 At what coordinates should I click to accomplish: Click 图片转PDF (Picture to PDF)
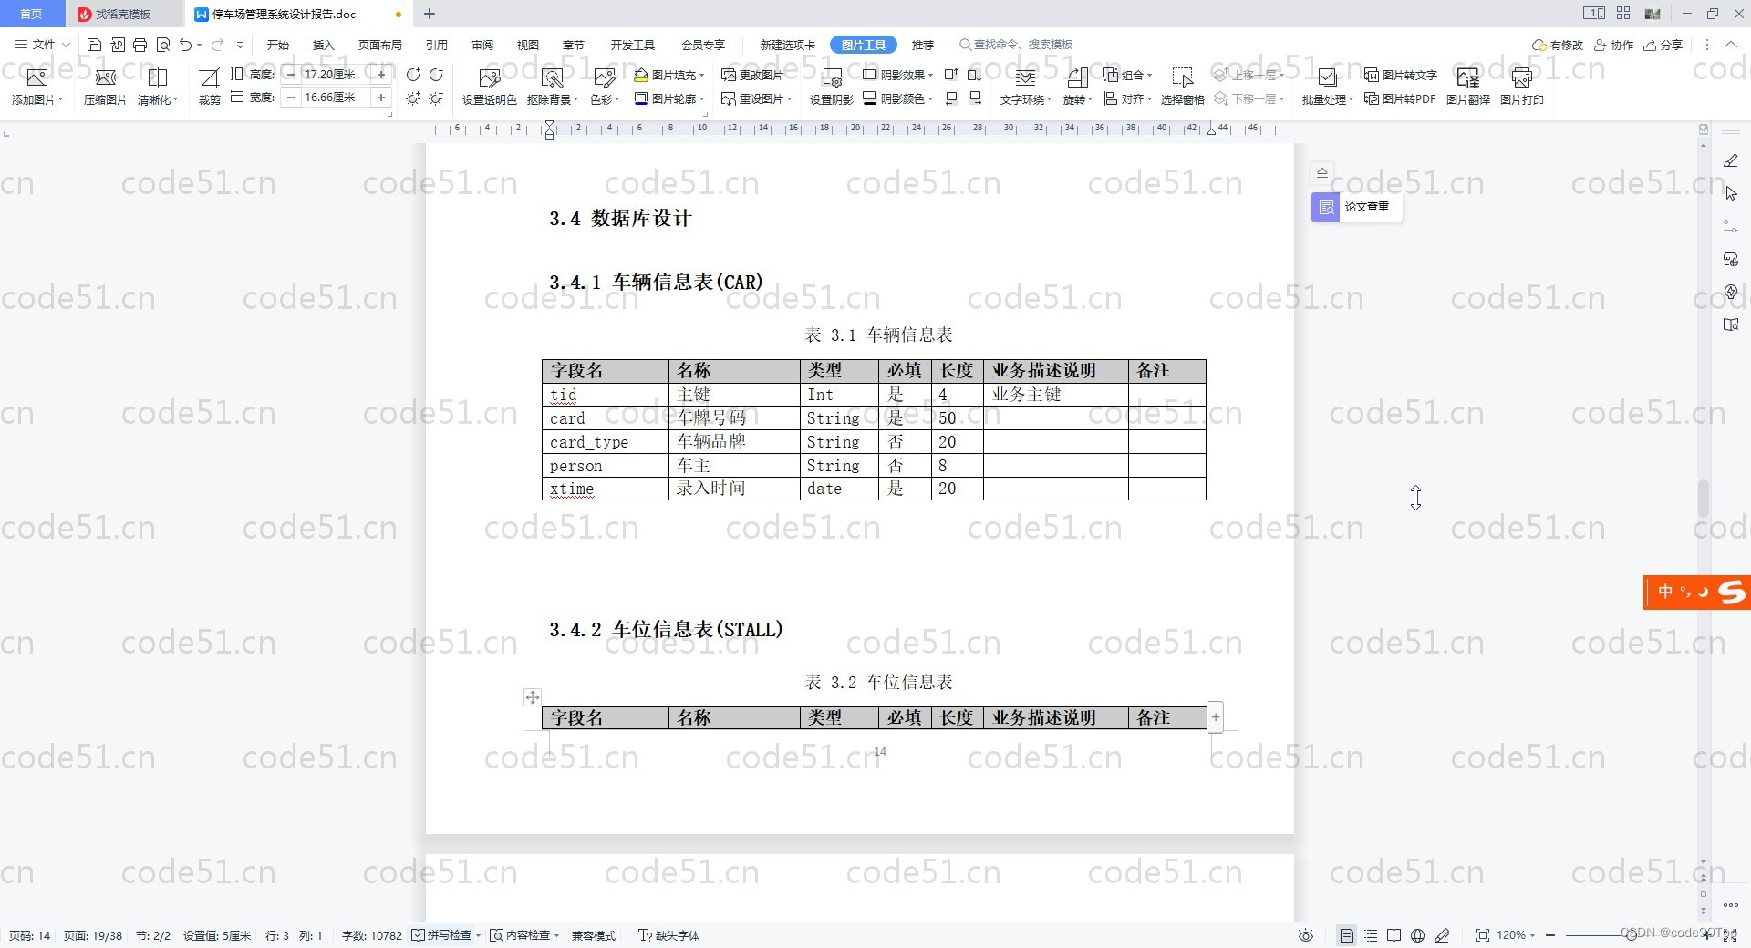1401,98
